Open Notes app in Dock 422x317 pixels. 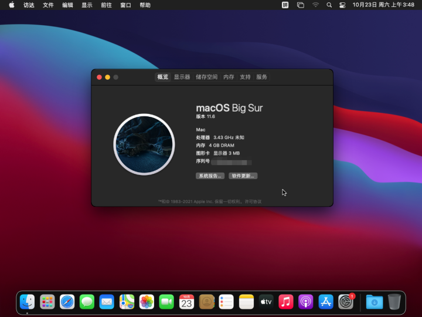[x=246, y=302]
